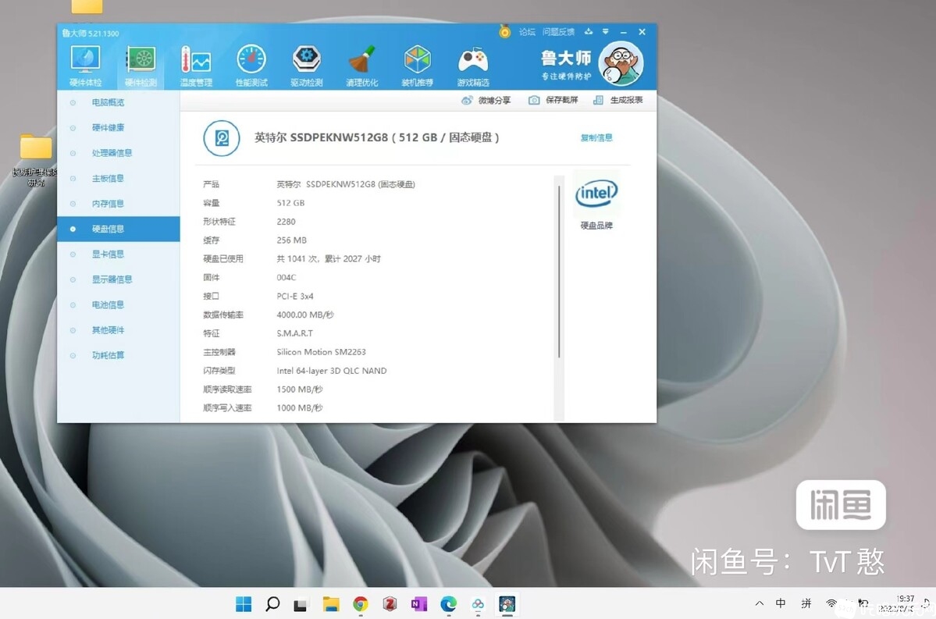Open the title bar dropdown menu arrow
Viewport: 936px width, 619px height.
(x=605, y=32)
